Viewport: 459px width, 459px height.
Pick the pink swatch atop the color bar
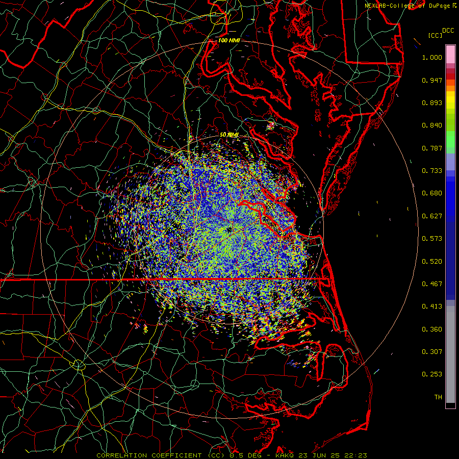coord(450,55)
